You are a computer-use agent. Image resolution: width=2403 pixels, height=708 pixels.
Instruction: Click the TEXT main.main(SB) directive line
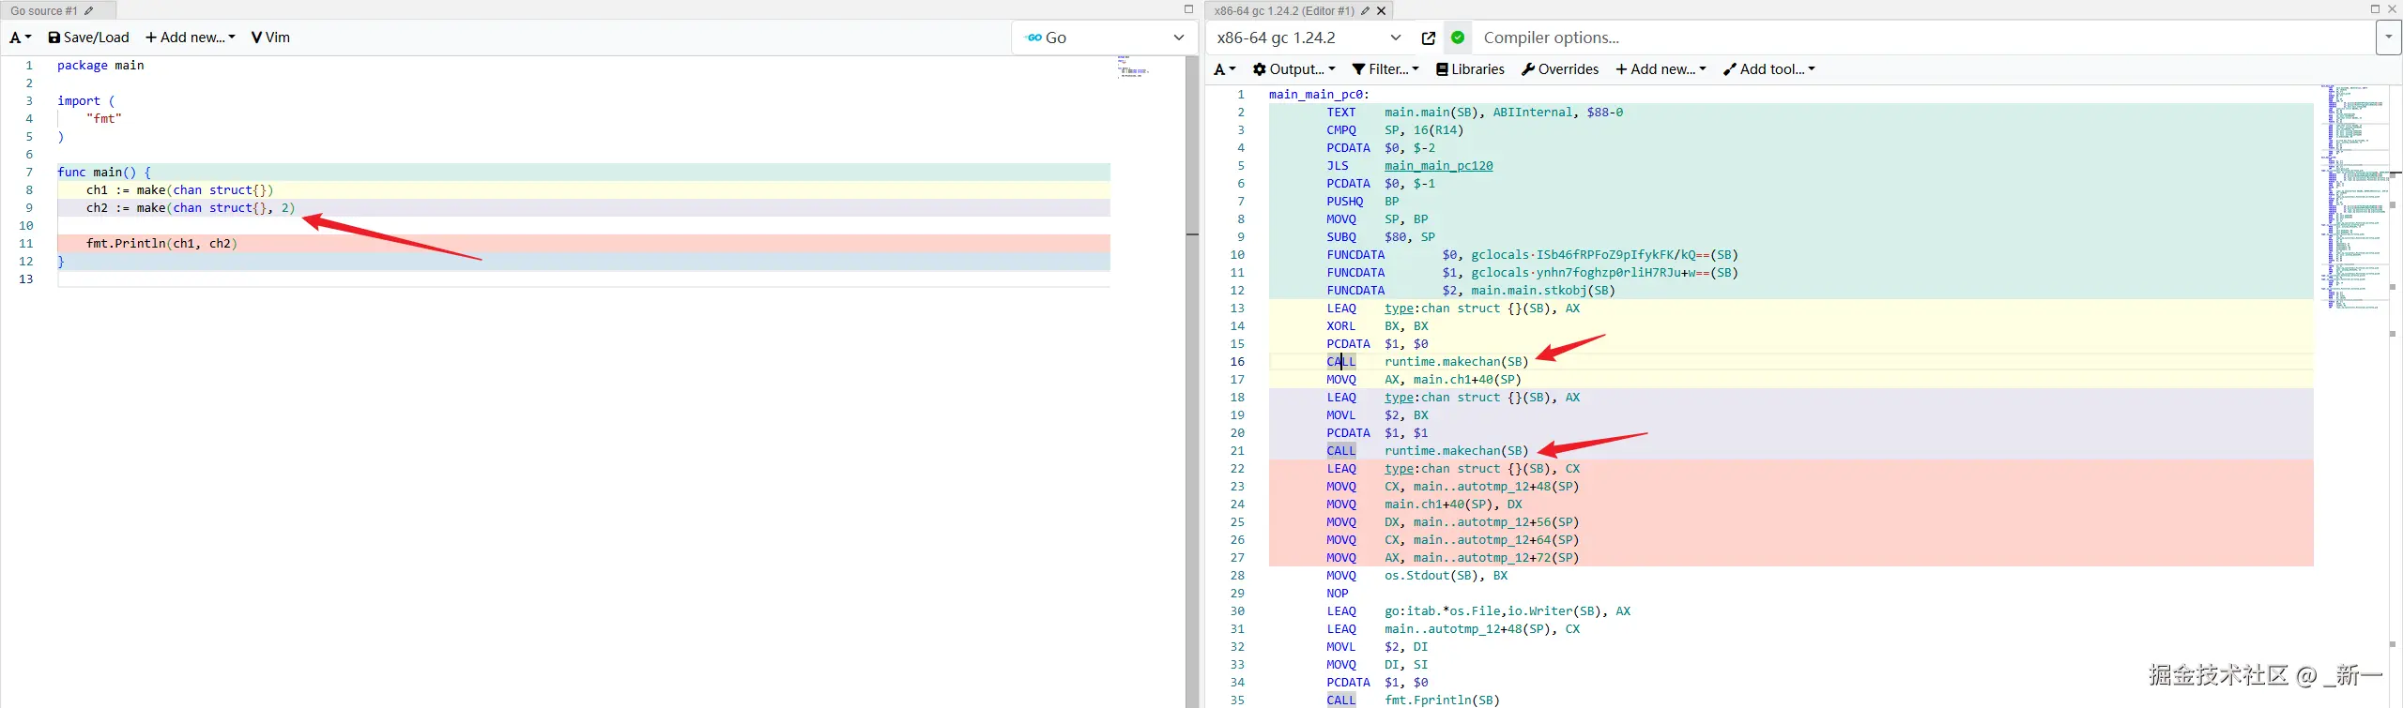coord(1475,113)
